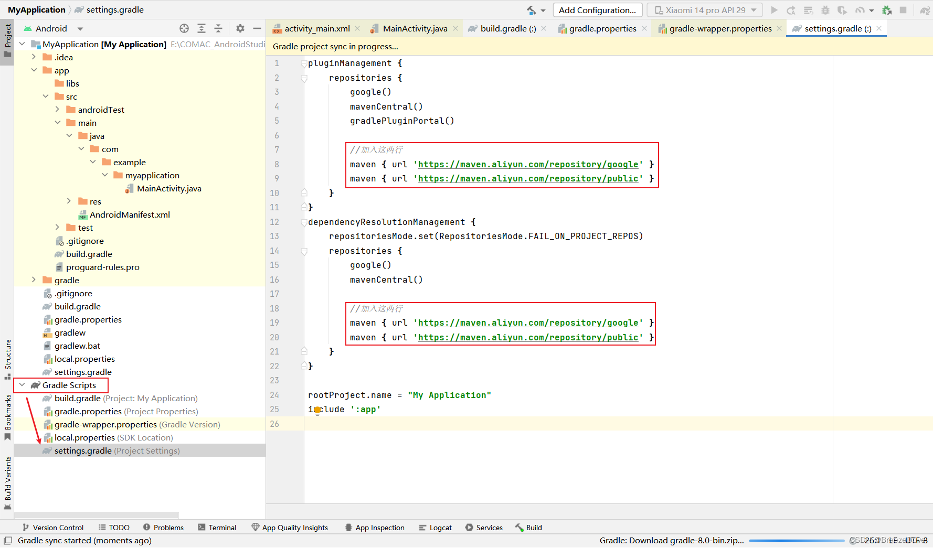Expand the res folder
This screenshot has width=933, height=548.
point(69,201)
